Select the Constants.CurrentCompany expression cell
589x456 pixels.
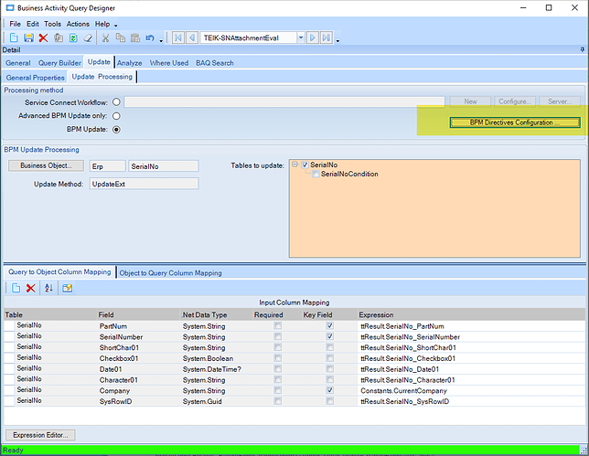472,391
